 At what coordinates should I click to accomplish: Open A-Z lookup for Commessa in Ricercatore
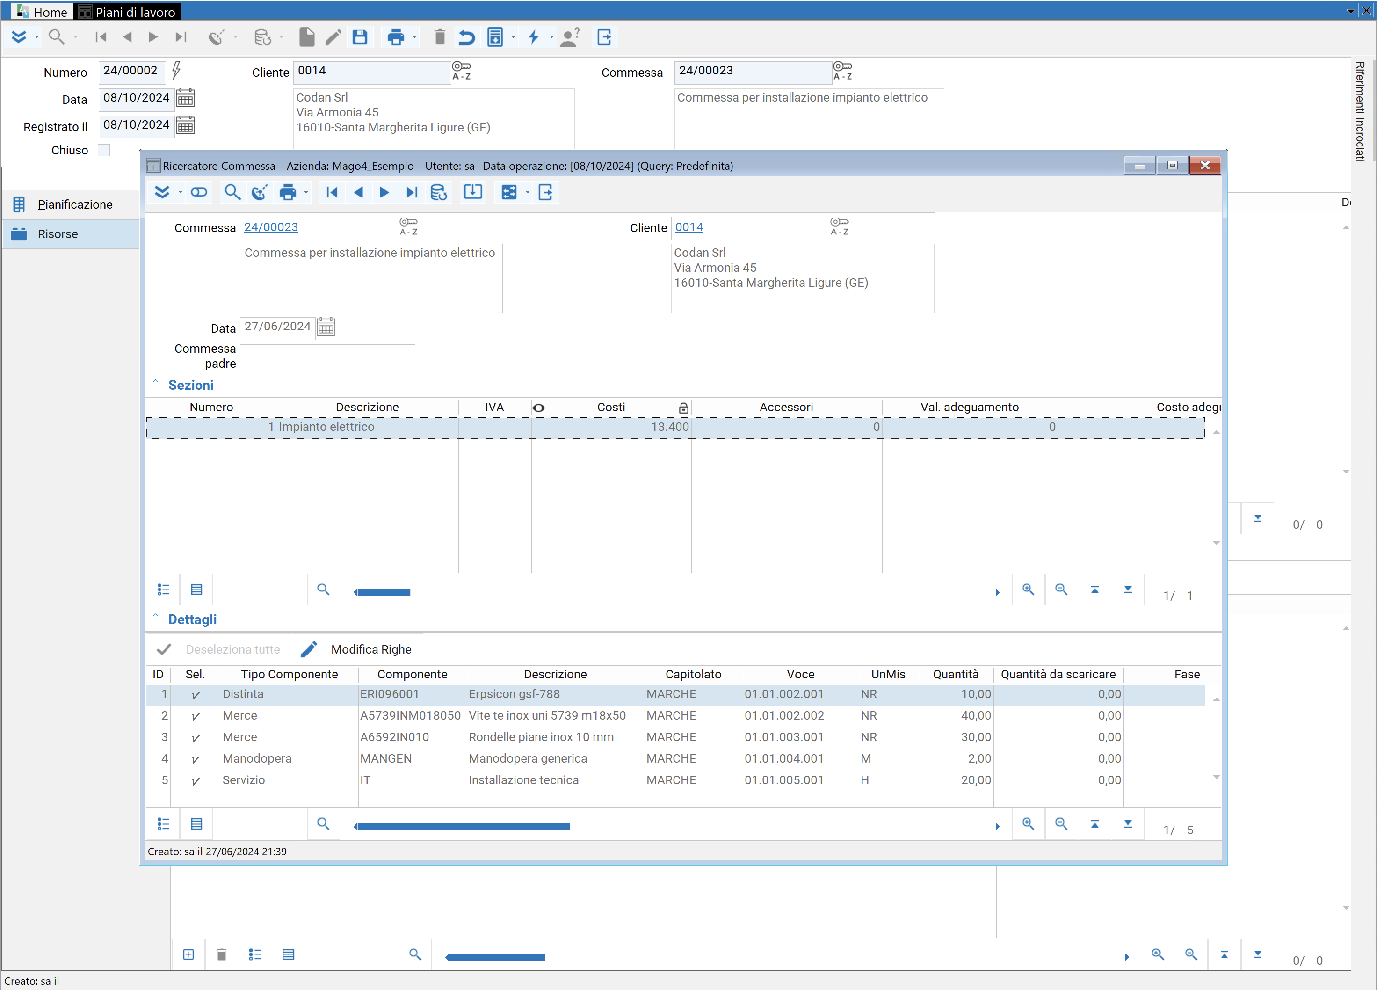click(408, 226)
